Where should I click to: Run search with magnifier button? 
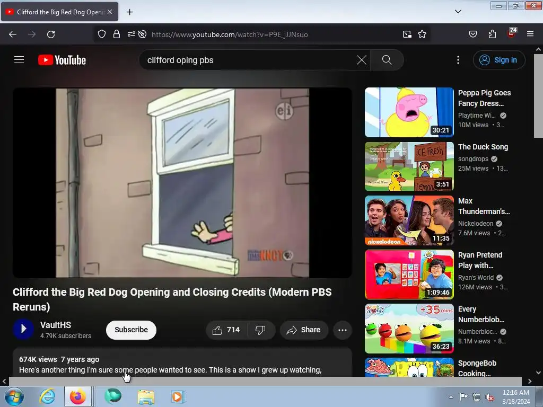point(387,60)
